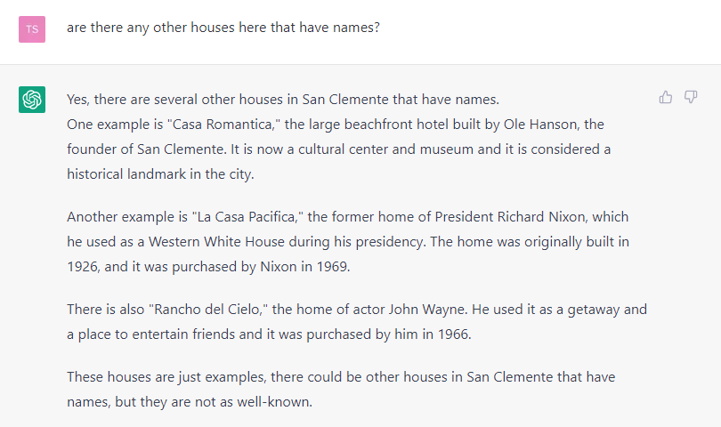Click the green ChatGPT logo avatar
This screenshot has width=721, height=427.
(32, 100)
